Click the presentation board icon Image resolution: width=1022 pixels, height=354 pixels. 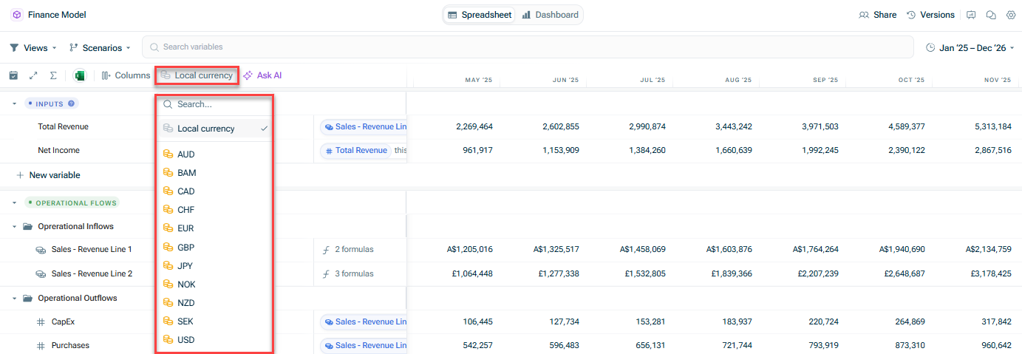pos(971,15)
